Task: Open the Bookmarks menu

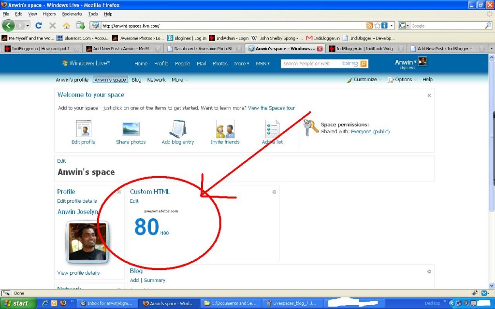Action: tap(72, 14)
